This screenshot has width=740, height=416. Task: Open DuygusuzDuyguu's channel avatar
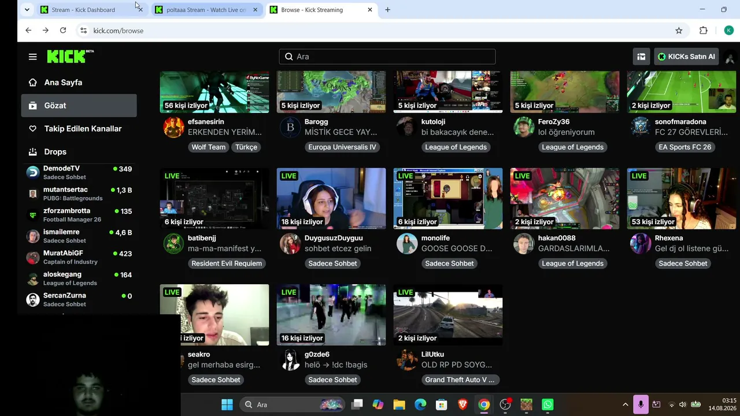290,243
